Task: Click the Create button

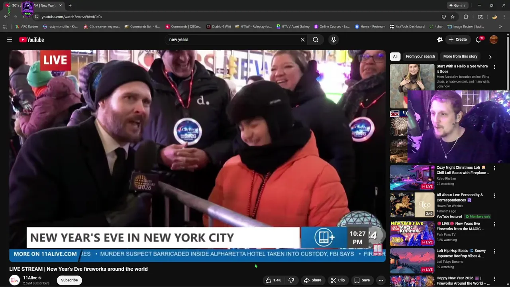Action: [x=457, y=39]
